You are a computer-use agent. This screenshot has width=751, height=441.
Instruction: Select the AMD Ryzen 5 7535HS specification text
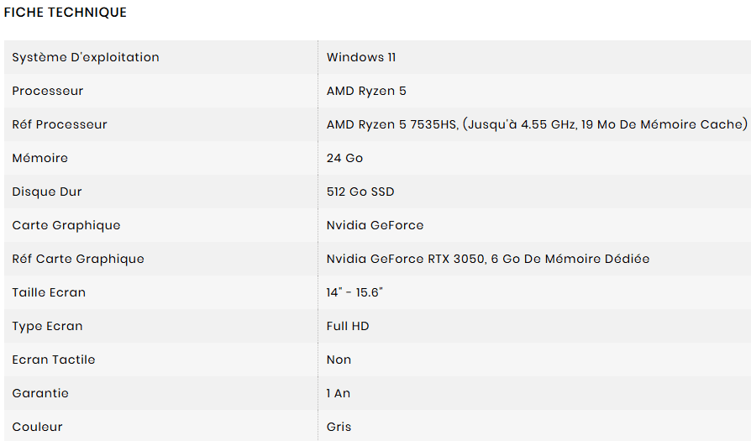click(536, 124)
